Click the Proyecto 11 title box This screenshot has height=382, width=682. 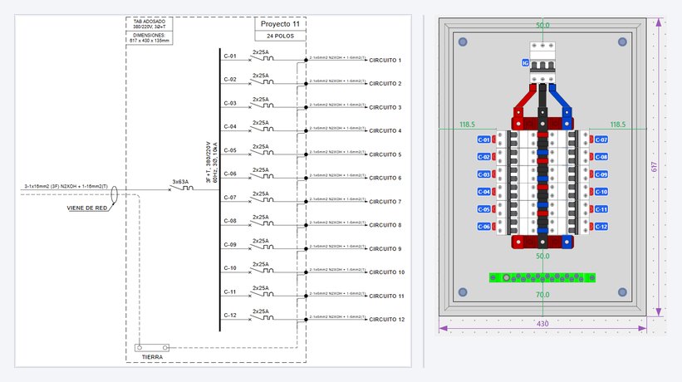click(280, 24)
